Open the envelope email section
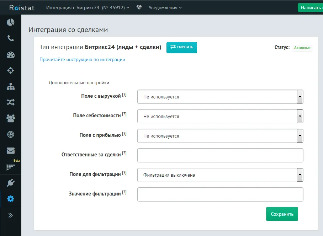 click(x=10, y=150)
